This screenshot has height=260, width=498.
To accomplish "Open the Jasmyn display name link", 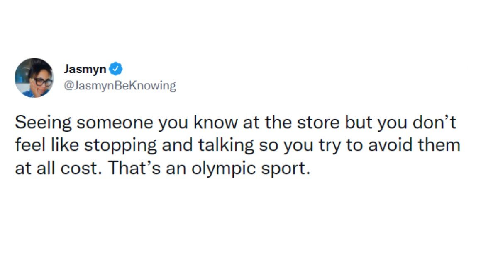I will pos(85,69).
